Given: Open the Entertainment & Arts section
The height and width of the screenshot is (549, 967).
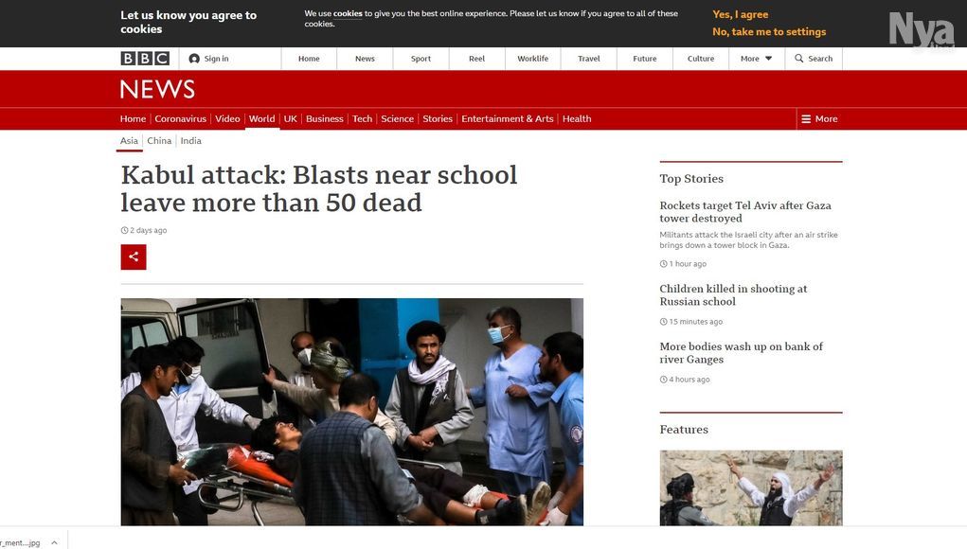Looking at the screenshot, I should tap(508, 119).
